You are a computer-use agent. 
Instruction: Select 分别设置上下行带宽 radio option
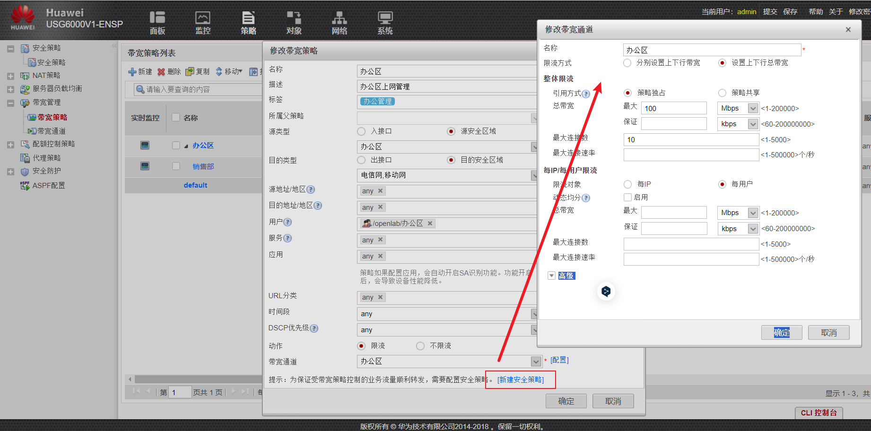pyautogui.click(x=627, y=63)
